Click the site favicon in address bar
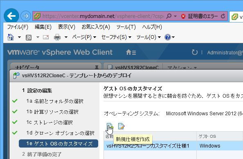This screenshot has width=243, height=159. click(37, 16)
